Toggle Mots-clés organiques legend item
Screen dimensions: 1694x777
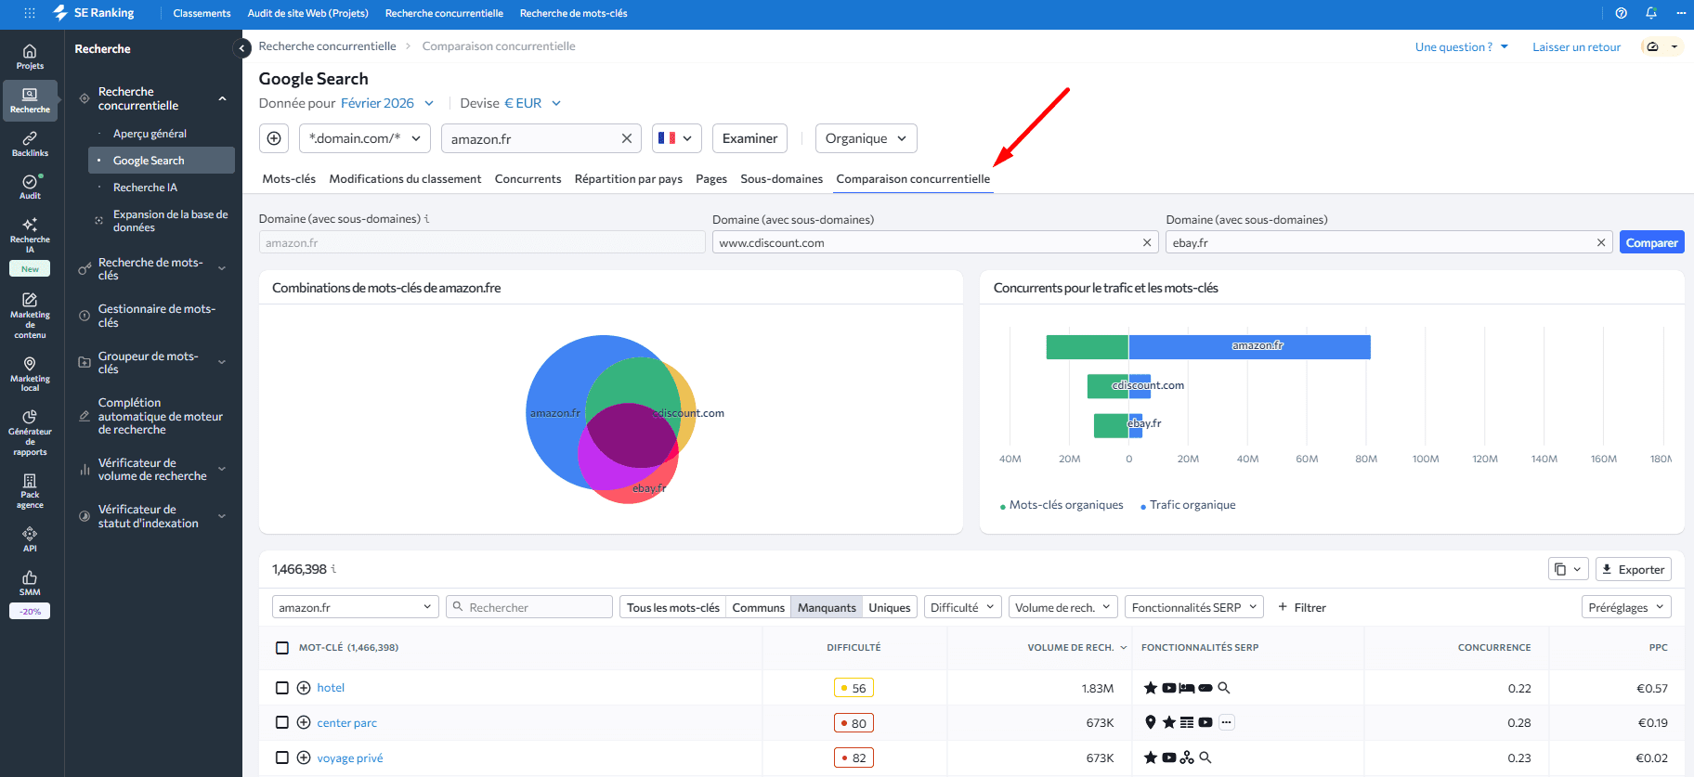[x=1062, y=505]
